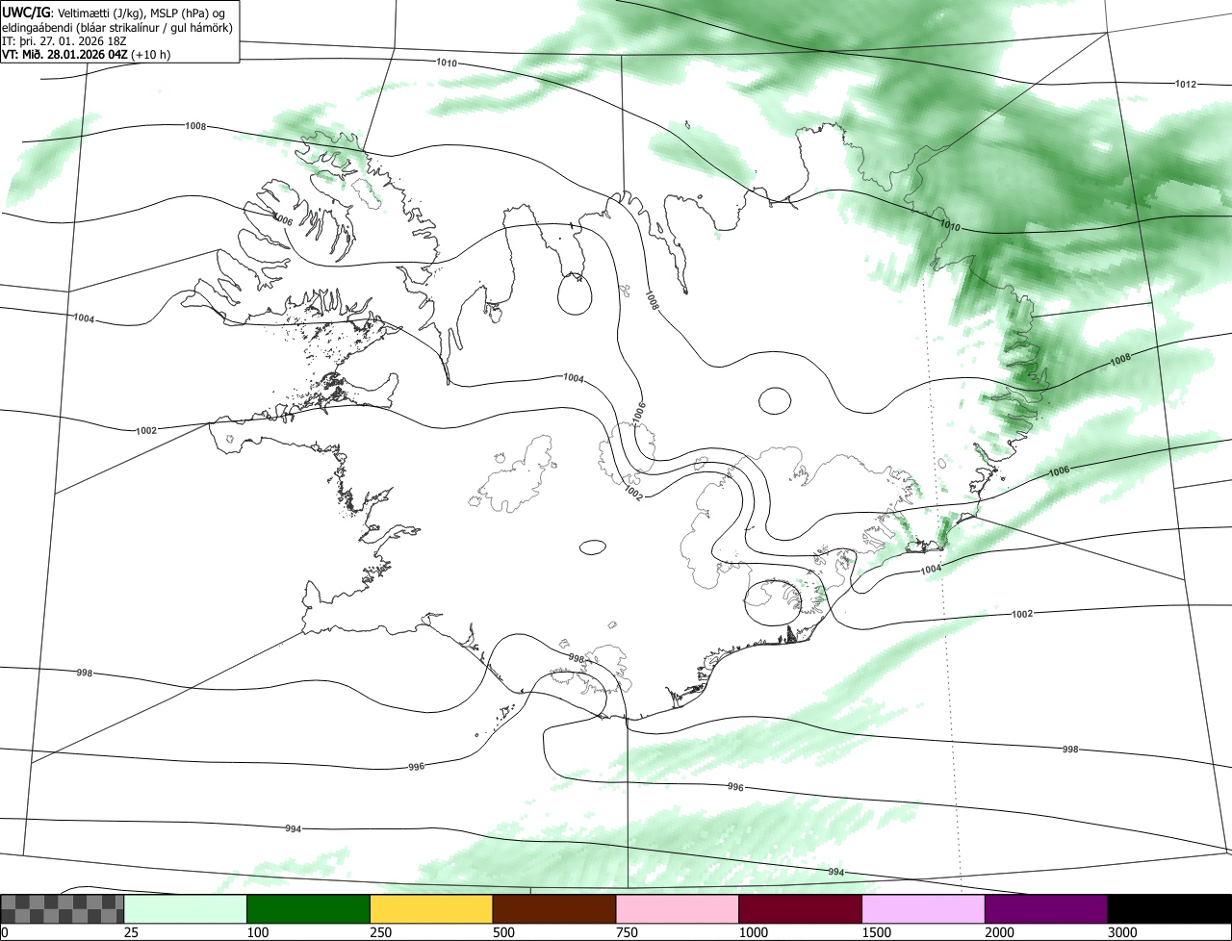Select the brown 500–750 legend swatch
The height and width of the screenshot is (941, 1232).
[554, 909]
